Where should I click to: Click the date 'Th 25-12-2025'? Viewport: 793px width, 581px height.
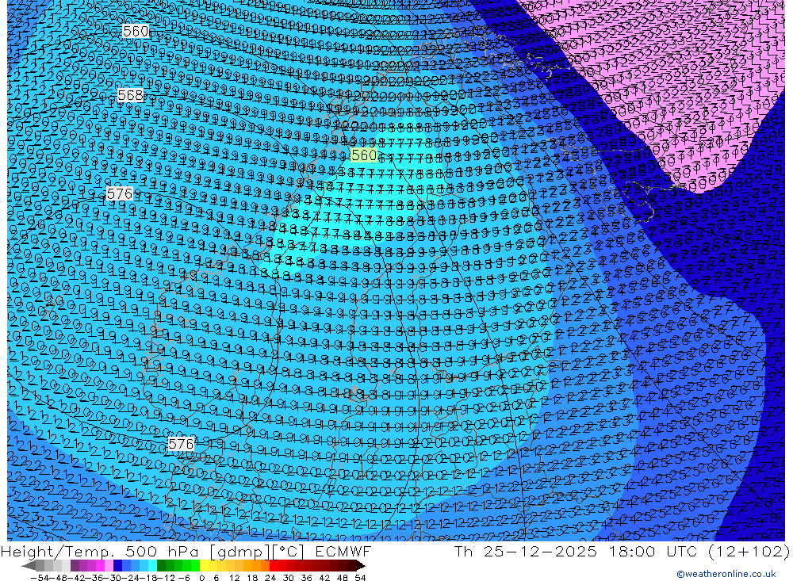[525, 551]
